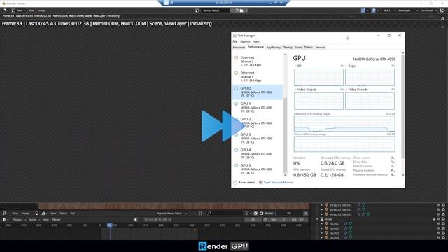Toggle fake user shield icon beside Render Result
Image resolution: width=448 pixels, height=252 pixels.
(x=232, y=10)
